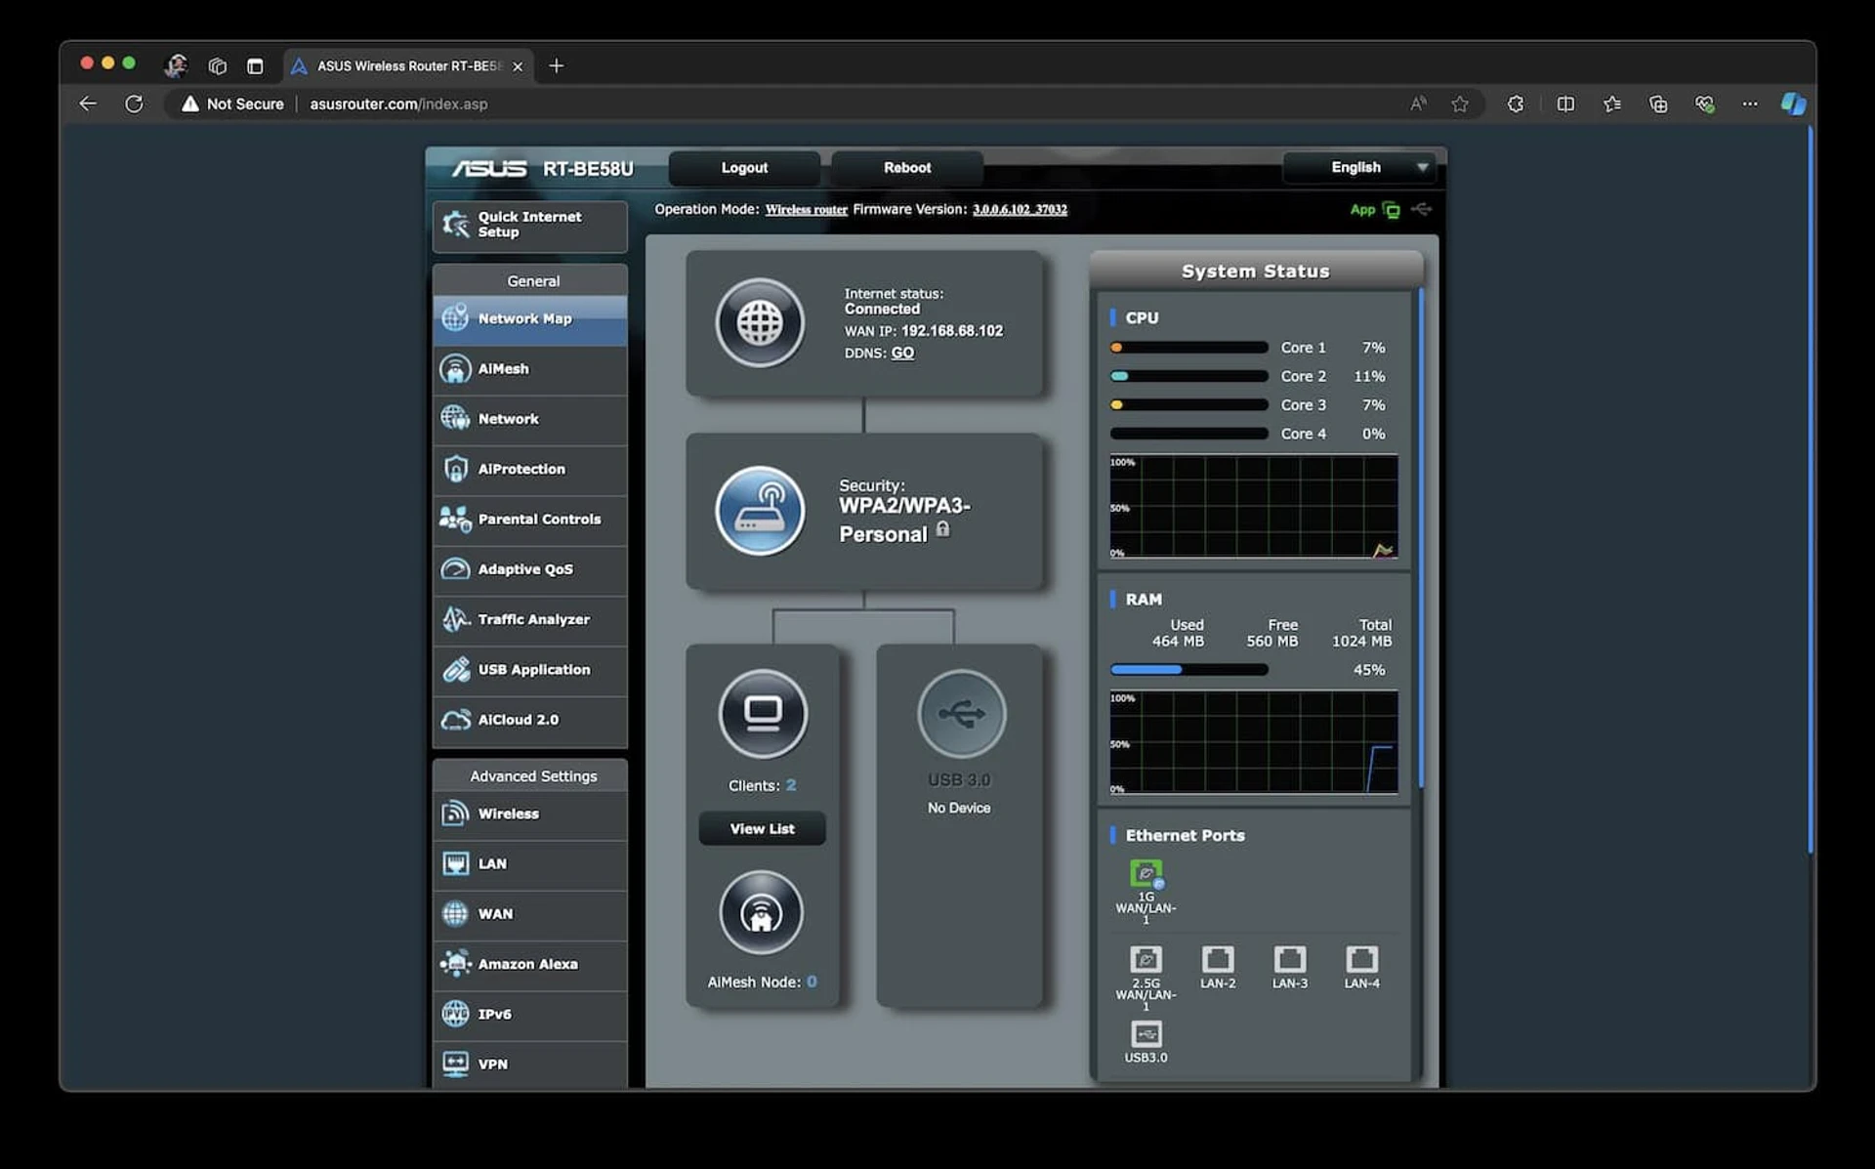The image size is (1875, 1169).
Task: Click the browser address bar URL
Action: tap(398, 104)
